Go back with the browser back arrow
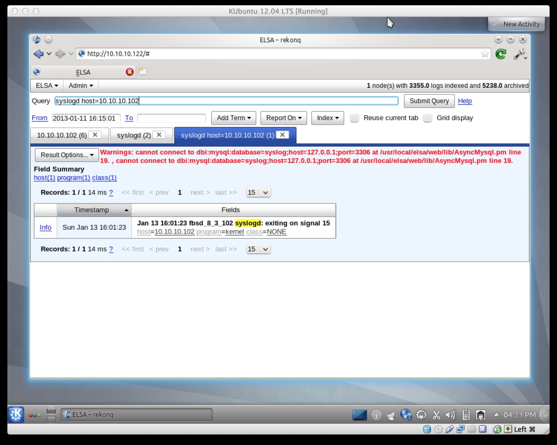 pos(38,54)
